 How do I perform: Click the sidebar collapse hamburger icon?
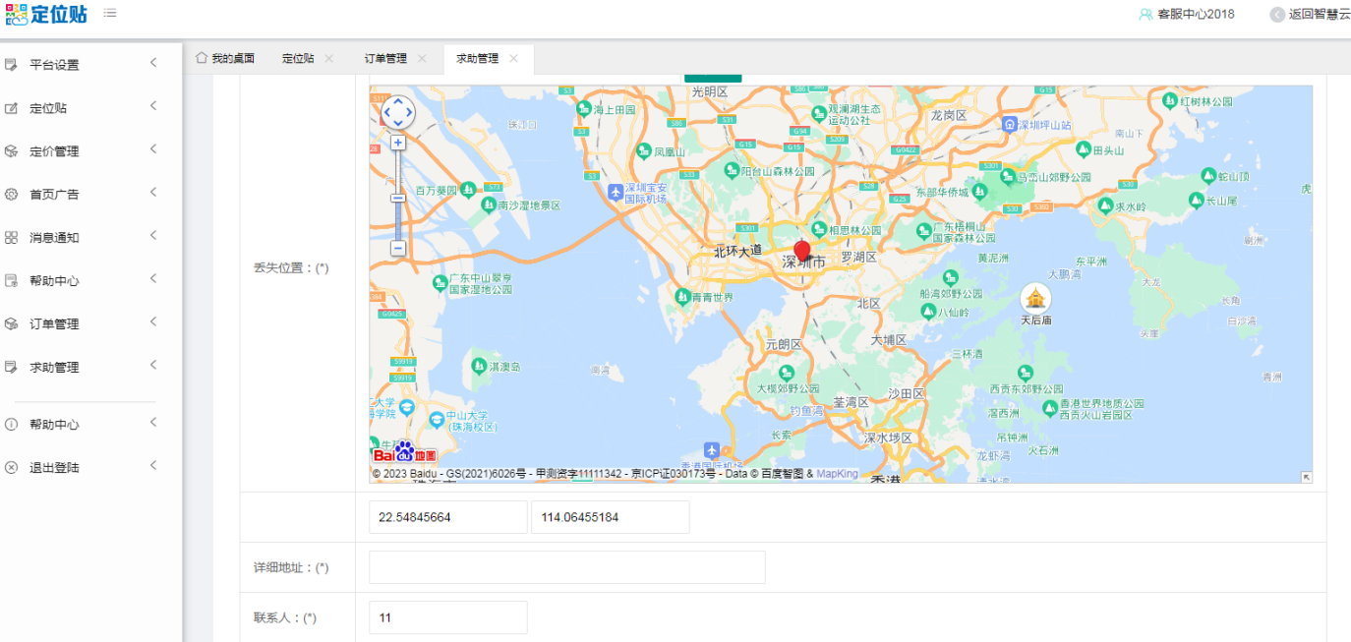point(109,14)
